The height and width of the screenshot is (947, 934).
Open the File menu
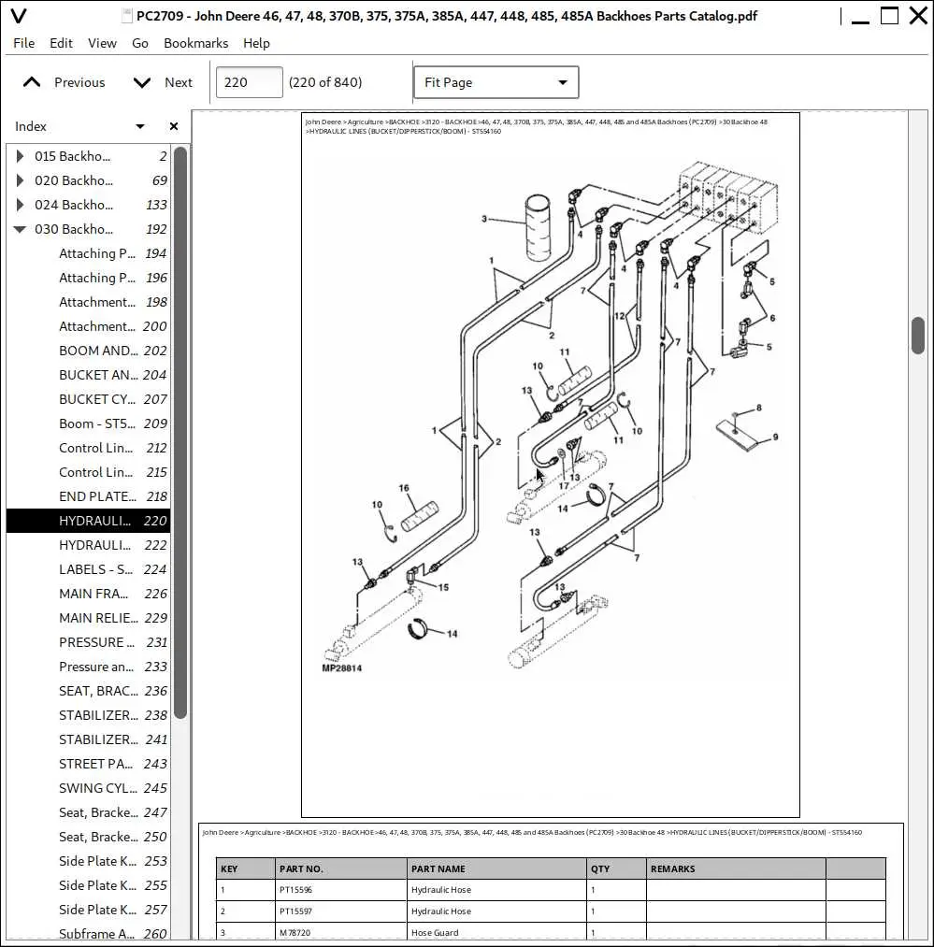pyautogui.click(x=24, y=43)
